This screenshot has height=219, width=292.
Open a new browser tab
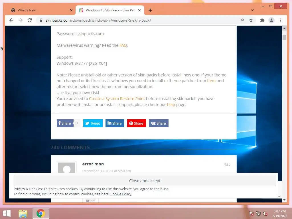150,10
